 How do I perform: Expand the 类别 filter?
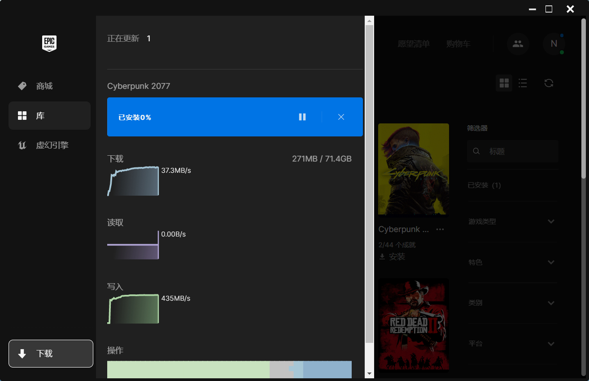(512, 303)
